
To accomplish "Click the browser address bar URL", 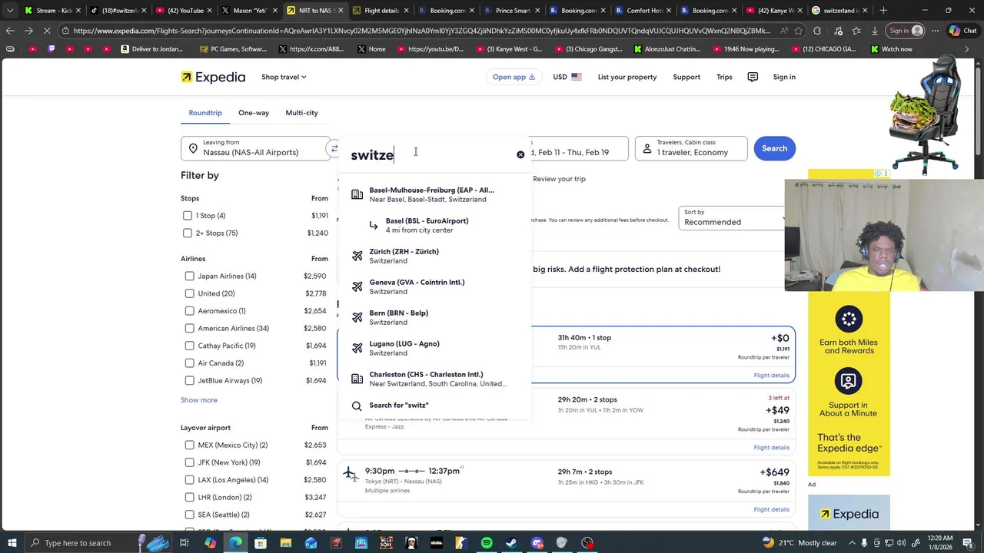I will tap(421, 31).
